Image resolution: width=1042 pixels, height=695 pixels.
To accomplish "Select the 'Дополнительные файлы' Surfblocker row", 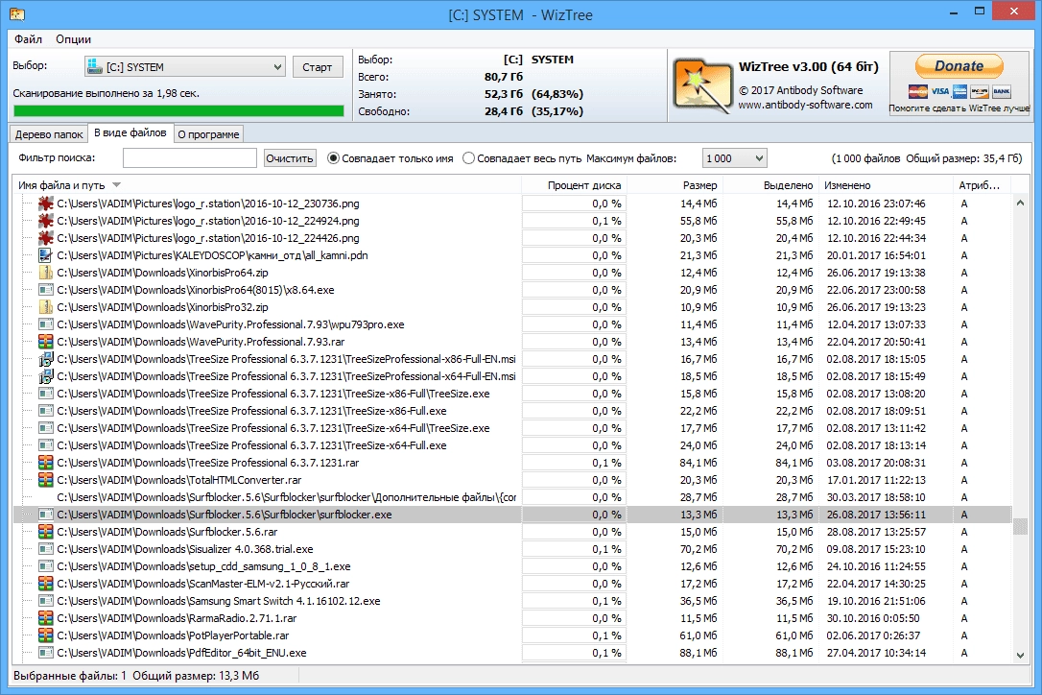I will tap(512, 497).
